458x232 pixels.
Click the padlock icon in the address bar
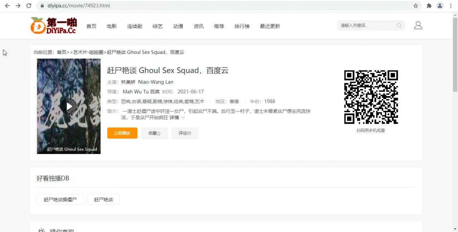pos(42,6)
